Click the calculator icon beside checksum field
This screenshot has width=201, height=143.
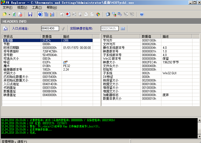123,29
